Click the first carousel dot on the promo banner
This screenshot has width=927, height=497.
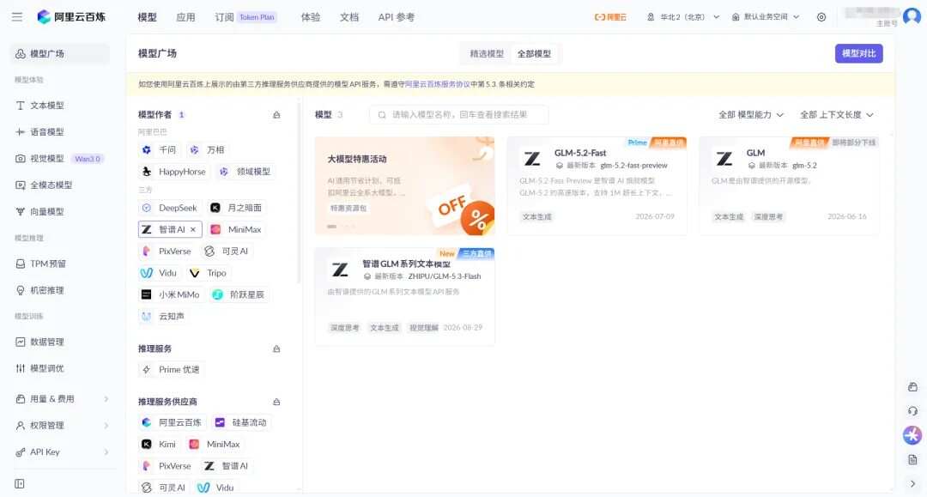[331, 227]
